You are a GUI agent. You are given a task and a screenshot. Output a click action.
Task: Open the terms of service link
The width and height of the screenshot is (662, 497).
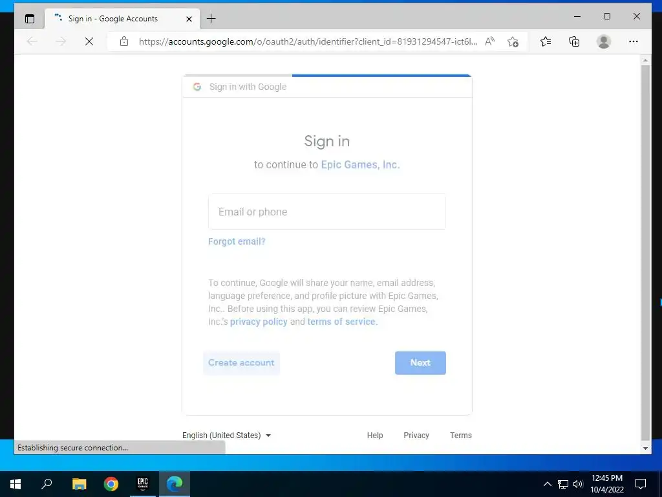point(342,322)
